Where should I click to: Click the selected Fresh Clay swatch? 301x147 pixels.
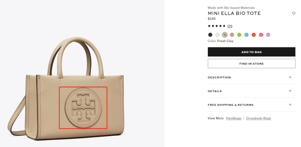tap(225, 35)
